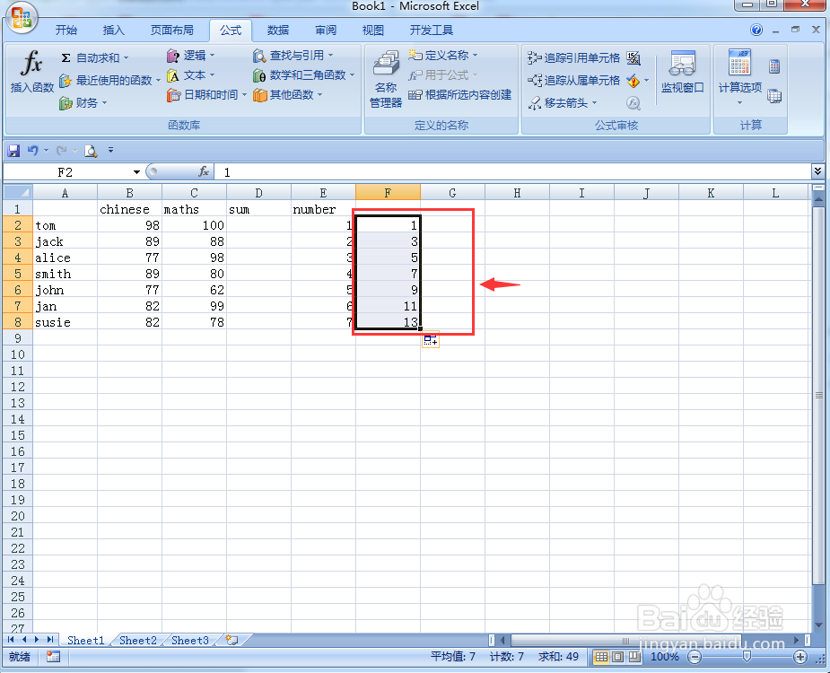
Task: Click Trace Precedents (追踪引用单元格)
Action: coord(573,57)
